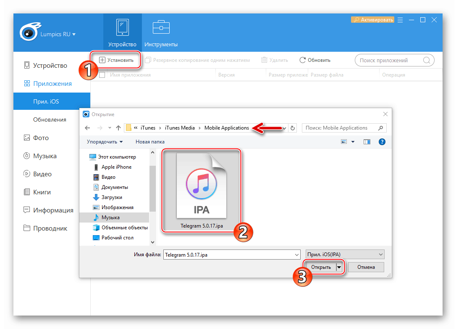Click Новая папка button
456x329 pixels.
pyautogui.click(x=150, y=142)
